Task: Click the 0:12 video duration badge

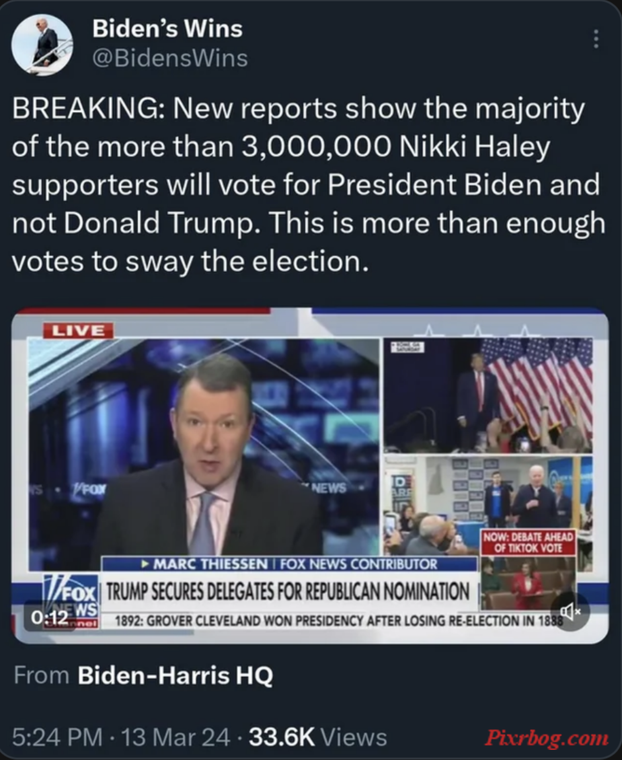Action: (49, 617)
